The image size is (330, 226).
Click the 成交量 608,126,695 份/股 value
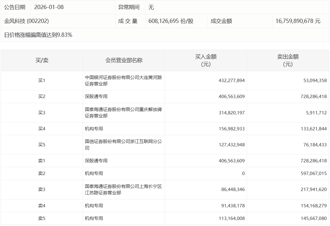(171, 21)
